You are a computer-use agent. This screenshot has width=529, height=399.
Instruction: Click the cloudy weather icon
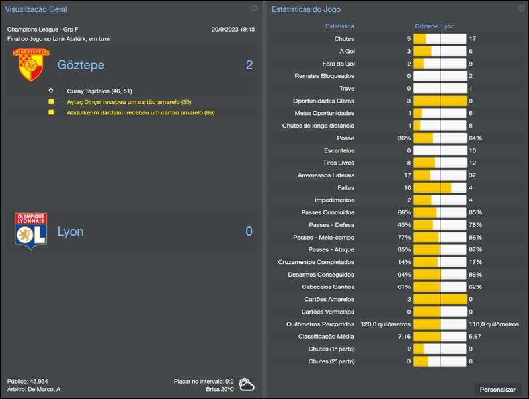pyautogui.click(x=247, y=384)
